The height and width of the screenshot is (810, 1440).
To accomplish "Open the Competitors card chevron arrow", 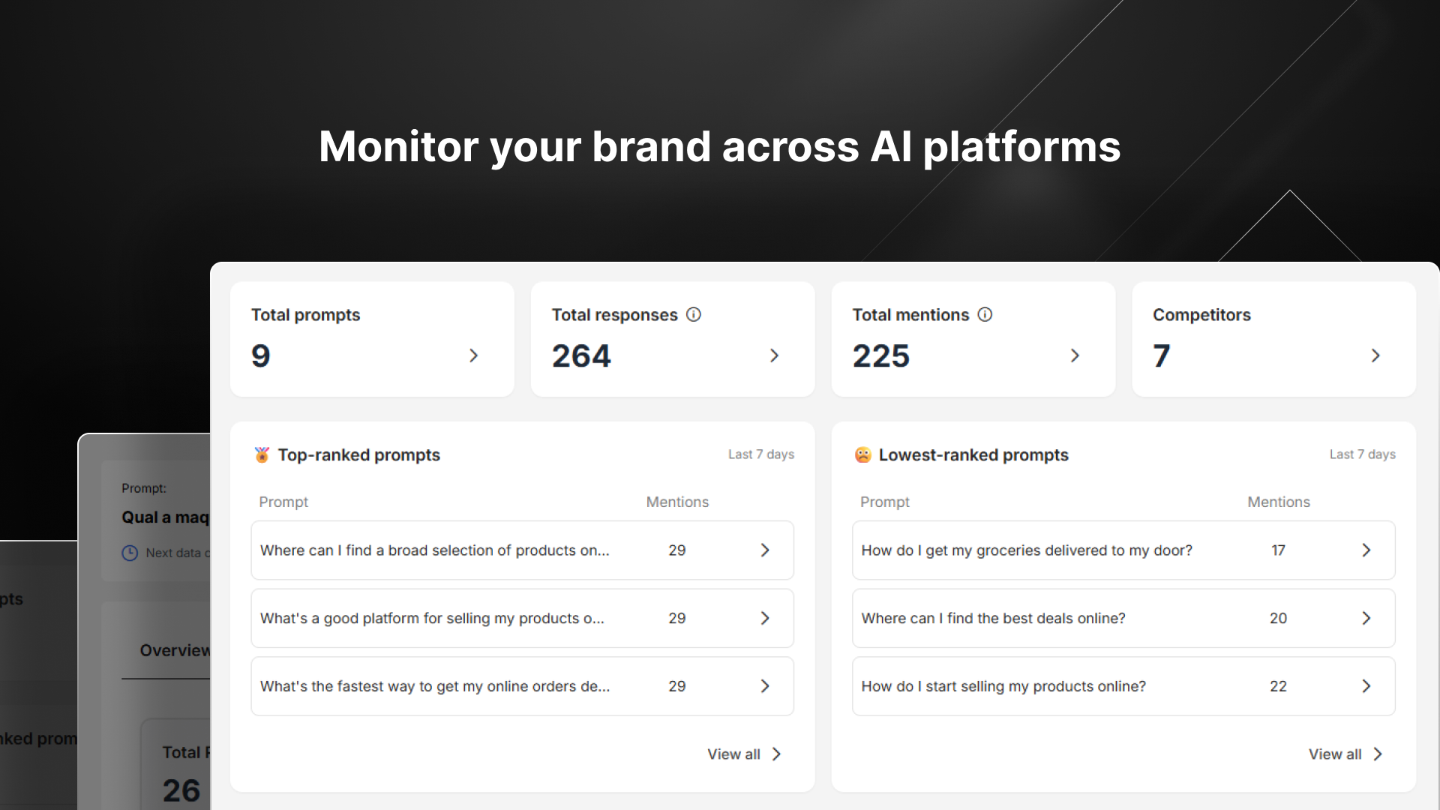I will [1375, 355].
